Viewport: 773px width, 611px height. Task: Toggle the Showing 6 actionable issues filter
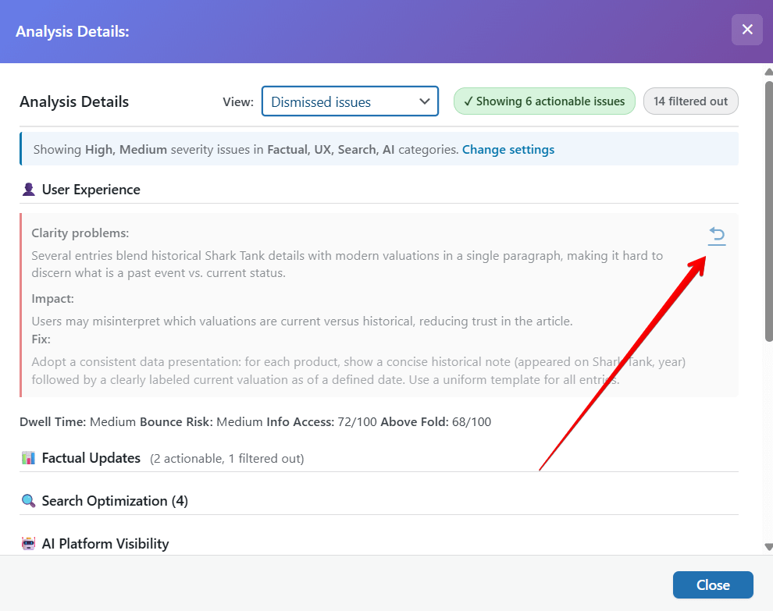pos(544,101)
